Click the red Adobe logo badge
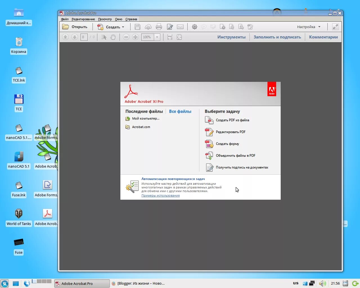Viewport: 360px width, 288px height. point(272,89)
